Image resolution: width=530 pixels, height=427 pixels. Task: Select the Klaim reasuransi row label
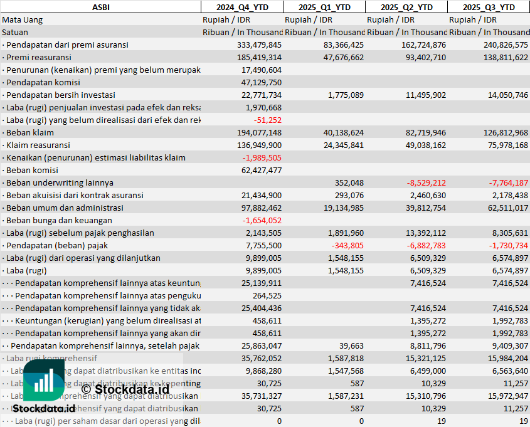point(38,145)
